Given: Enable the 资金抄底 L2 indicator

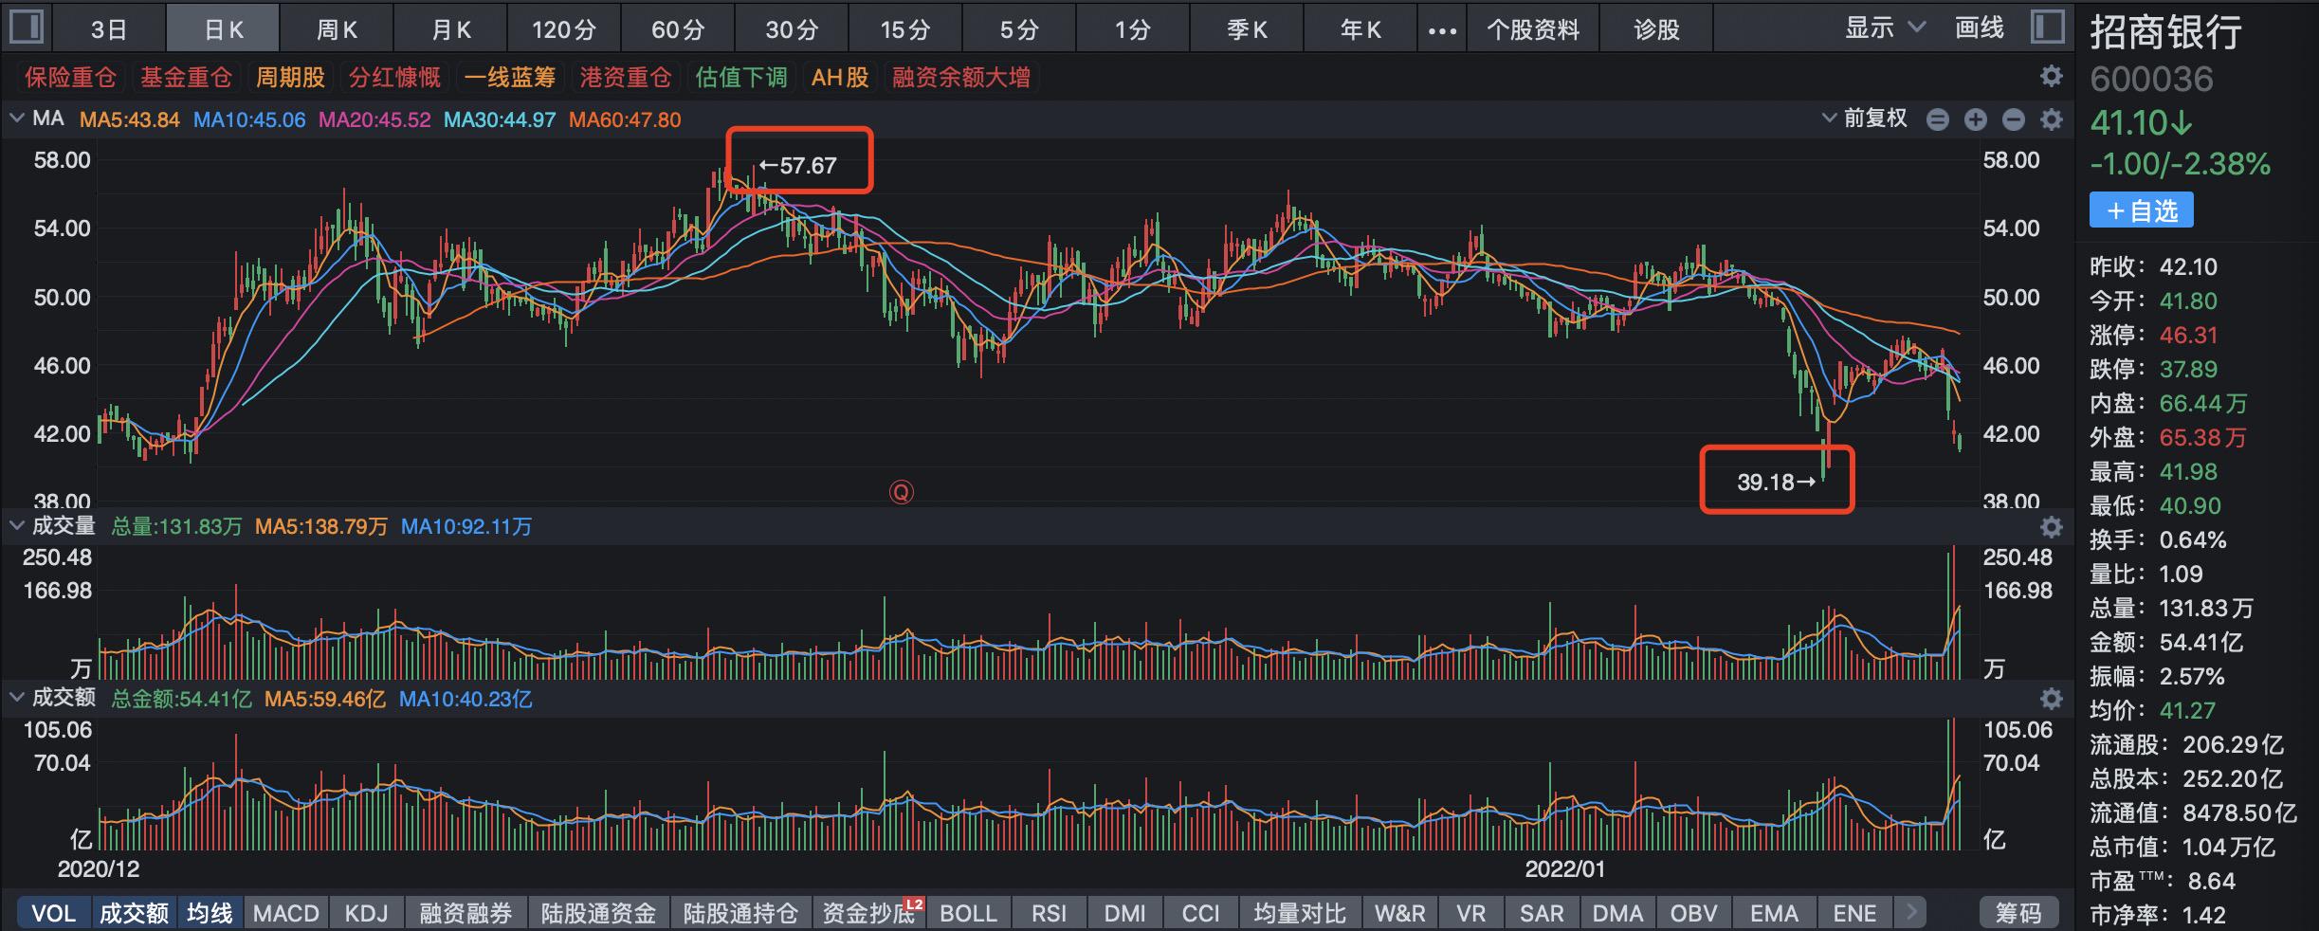Looking at the screenshot, I should [867, 913].
